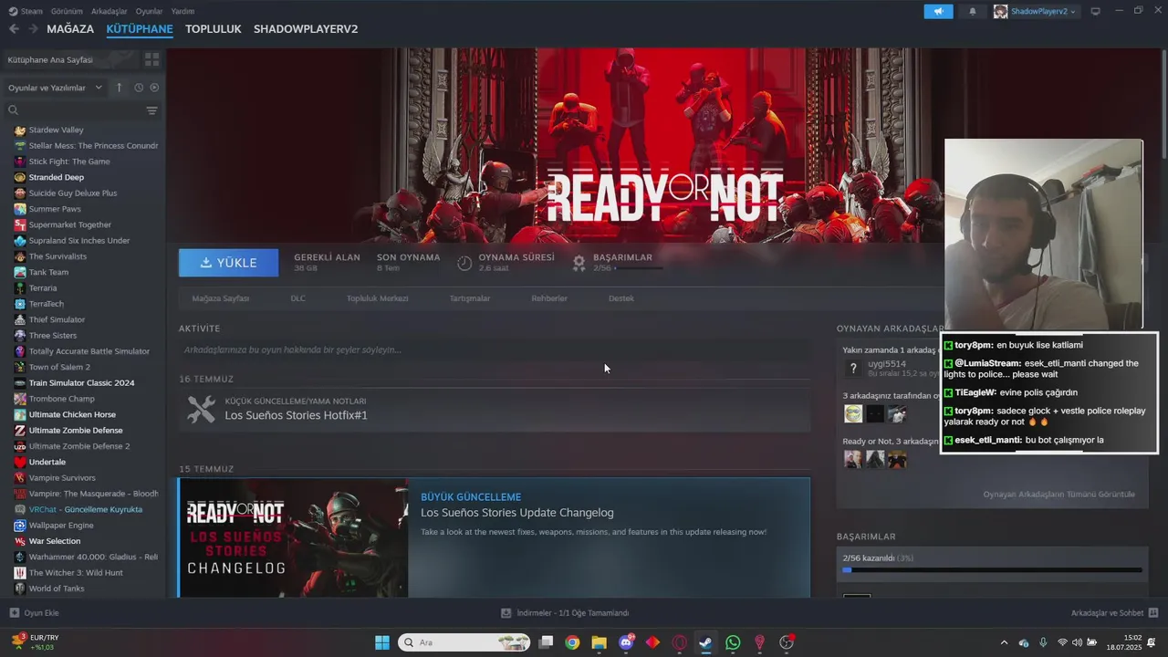Open Windows Start menu
The height and width of the screenshot is (657, 1168).
(x=382, y=642)
